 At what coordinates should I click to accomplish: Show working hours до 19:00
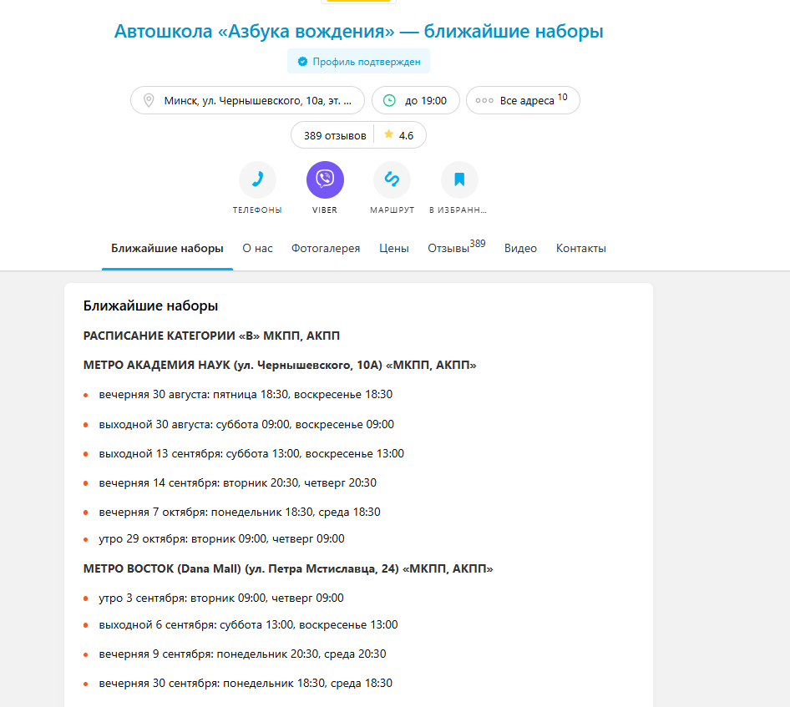(416, 100)
